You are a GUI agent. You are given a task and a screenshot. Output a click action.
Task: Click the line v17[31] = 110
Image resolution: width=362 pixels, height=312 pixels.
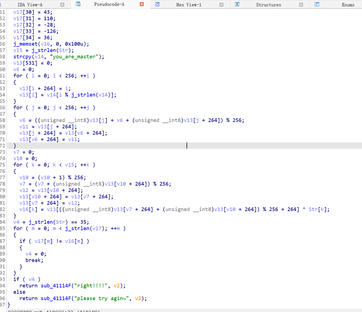point(34,19)
